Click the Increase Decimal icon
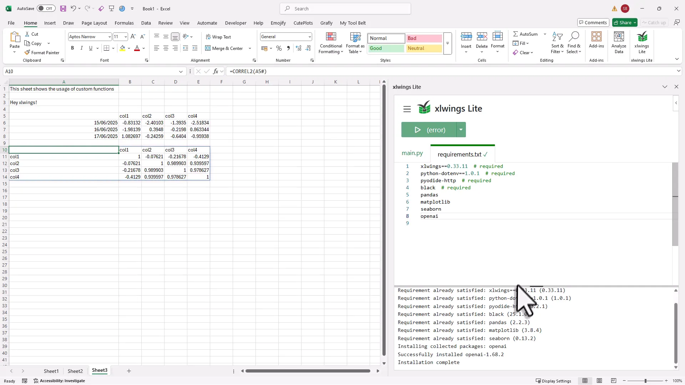Screen dimensions: 685x385 point(299,48)
